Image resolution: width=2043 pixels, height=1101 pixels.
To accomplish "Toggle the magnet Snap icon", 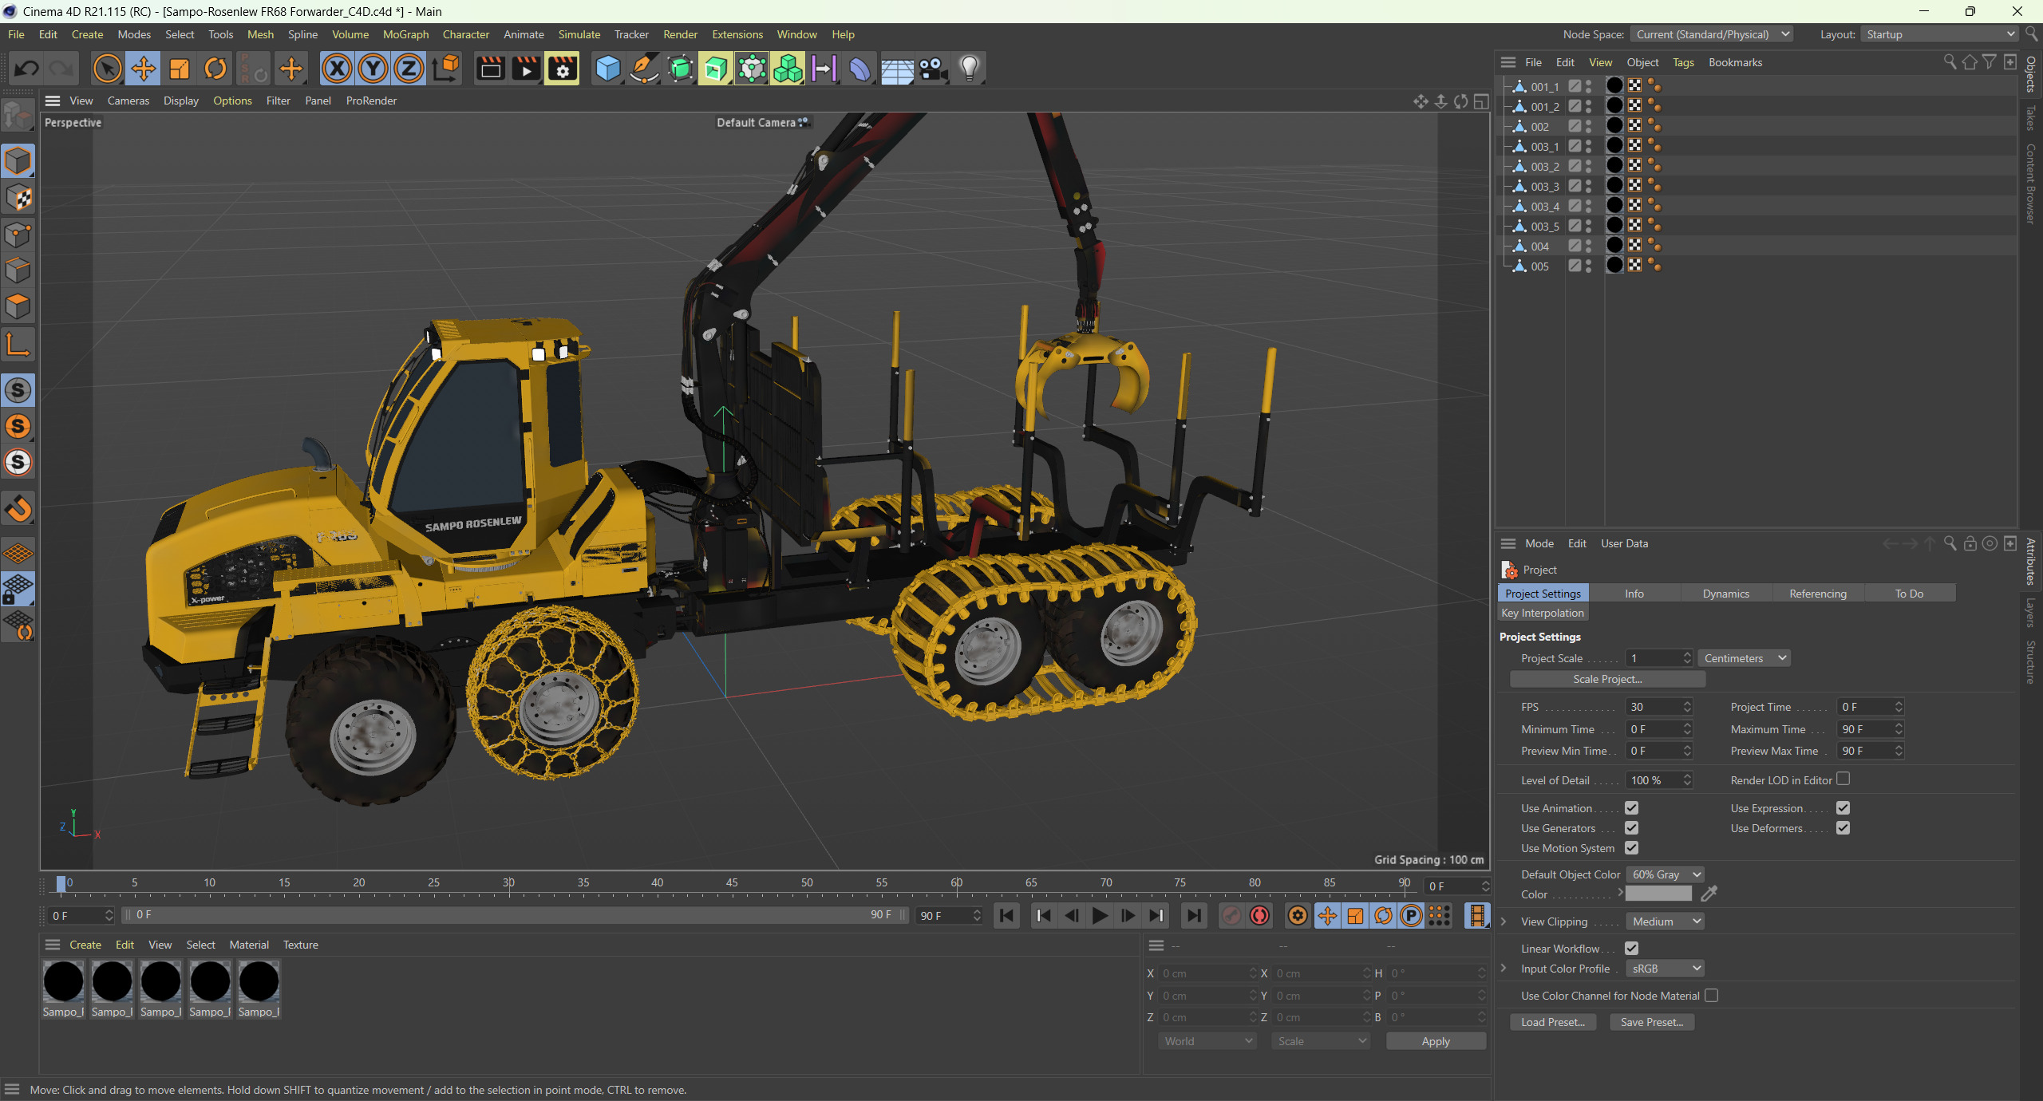I will pyautogui.click(x=18, y=507).
